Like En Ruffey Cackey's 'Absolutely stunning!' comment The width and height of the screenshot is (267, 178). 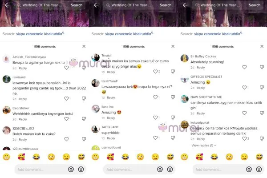coord(244,67)
